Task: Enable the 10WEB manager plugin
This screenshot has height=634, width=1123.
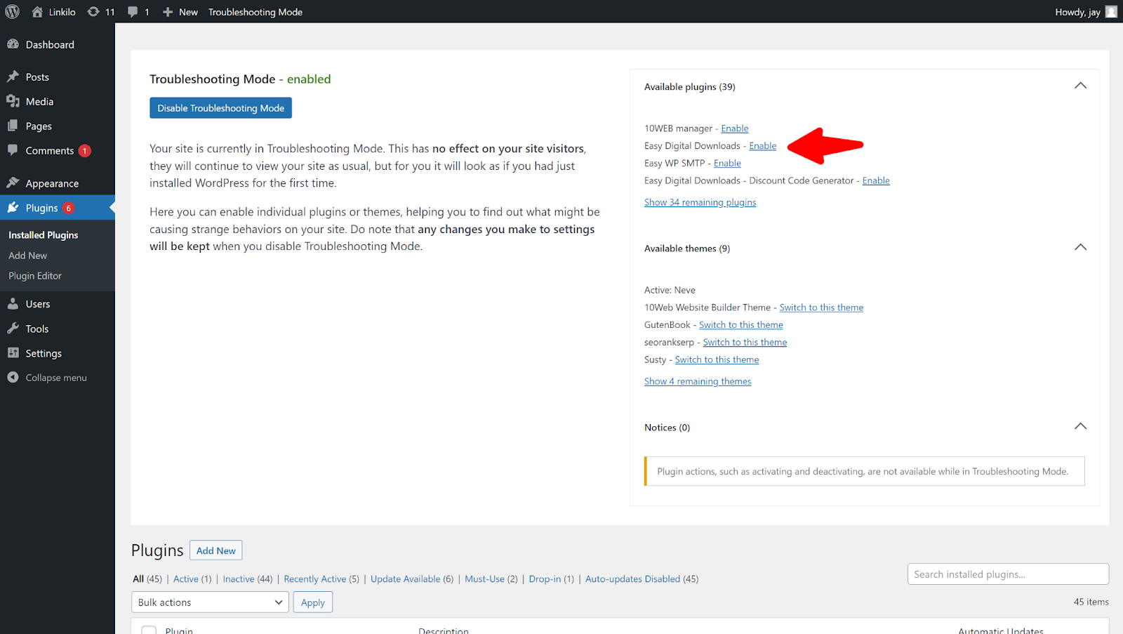Action: click(735, 128)
